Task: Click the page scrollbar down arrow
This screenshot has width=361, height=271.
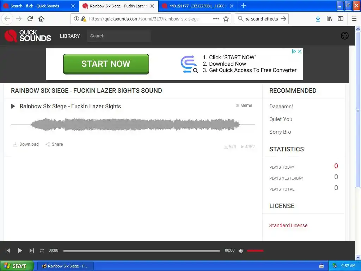Action: point(358,257)
